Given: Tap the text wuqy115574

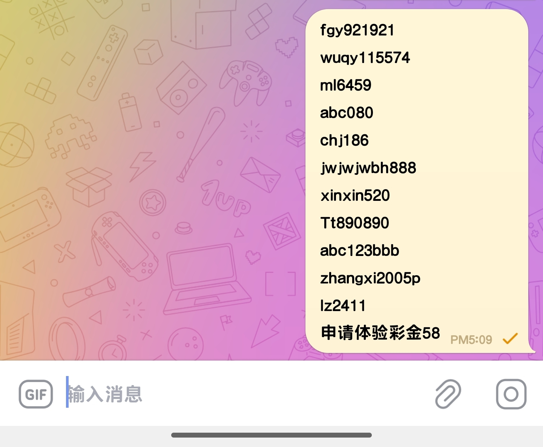Looking at the screenshot, I should tap(365, 58).
